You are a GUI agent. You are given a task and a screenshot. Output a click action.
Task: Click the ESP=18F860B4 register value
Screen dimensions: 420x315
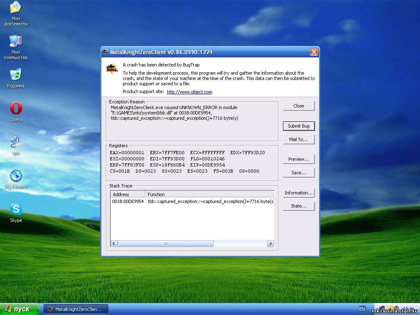click(x=167, y=165)
